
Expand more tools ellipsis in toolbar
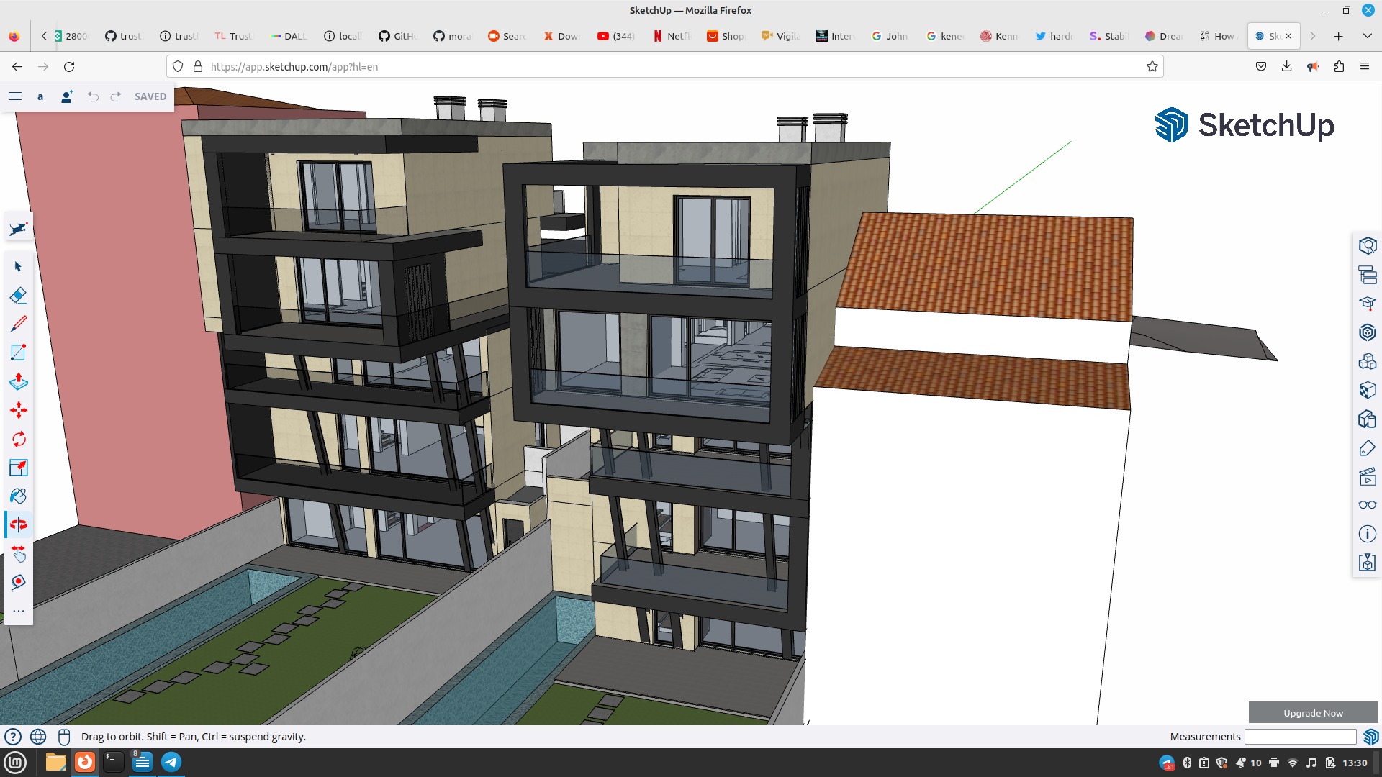pyautogui.click(x=19, y=612)
